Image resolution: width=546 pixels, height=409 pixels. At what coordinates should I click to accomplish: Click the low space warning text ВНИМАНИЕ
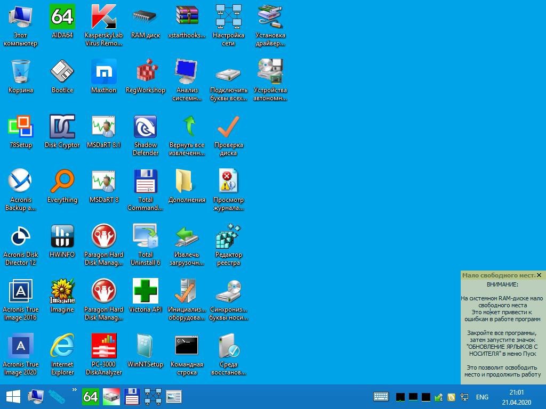(502, 284)
